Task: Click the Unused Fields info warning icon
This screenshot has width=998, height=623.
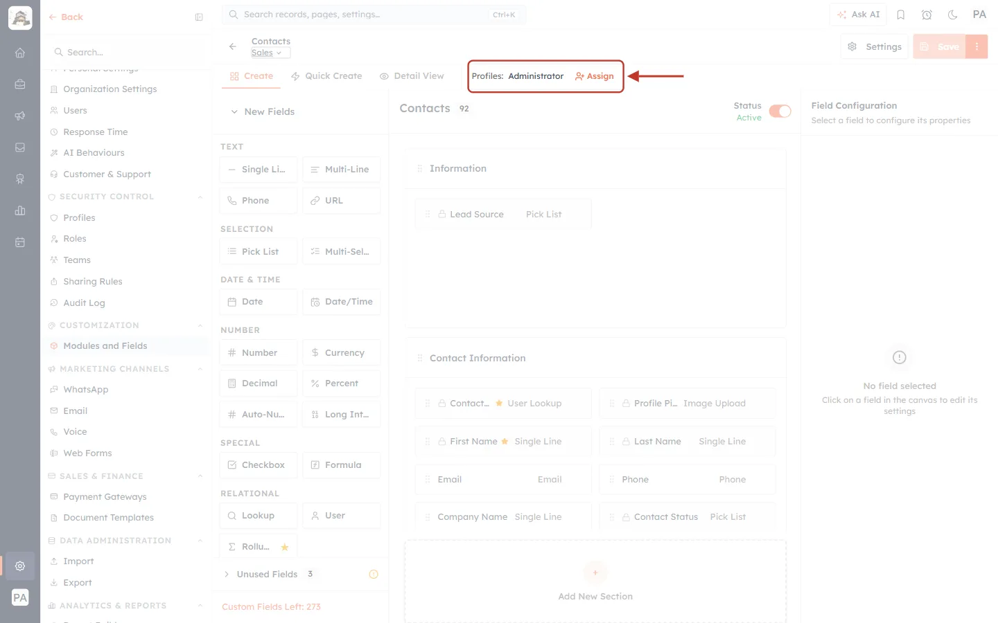Action: 374,574
